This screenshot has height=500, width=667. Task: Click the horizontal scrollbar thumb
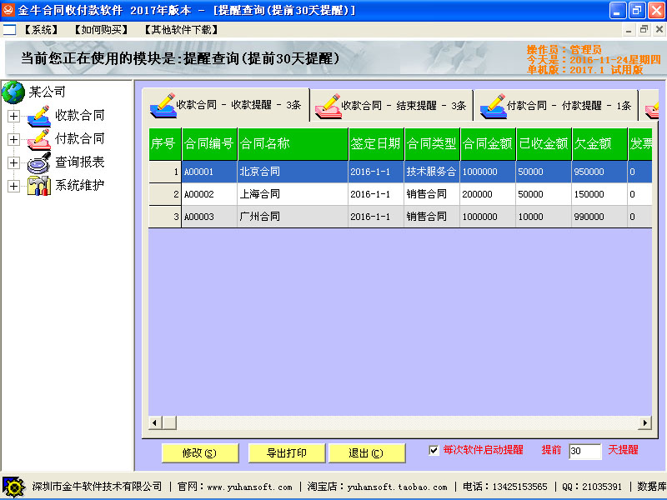(169, 422)
